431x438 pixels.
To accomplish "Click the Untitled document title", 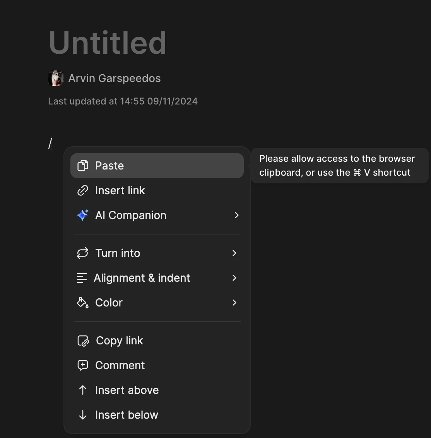I will pos(108,43).
